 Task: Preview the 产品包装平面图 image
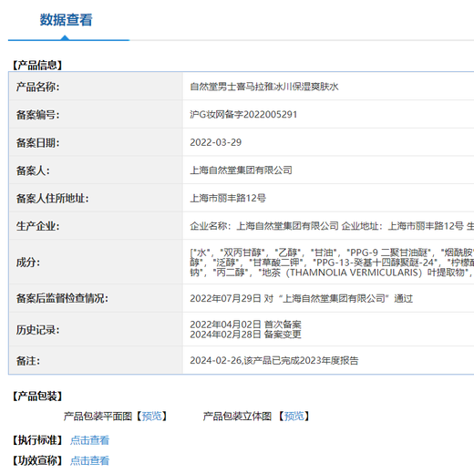pyautogui.click(x=152, y=416)
